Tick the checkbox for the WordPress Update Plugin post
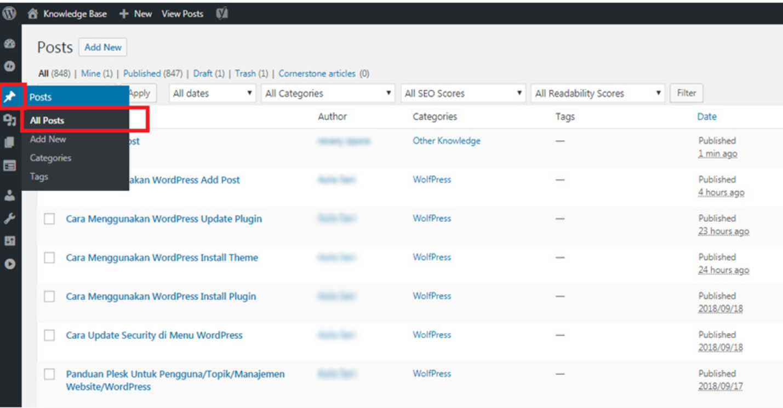Viewport: 783px width, 408px height. 50,219
